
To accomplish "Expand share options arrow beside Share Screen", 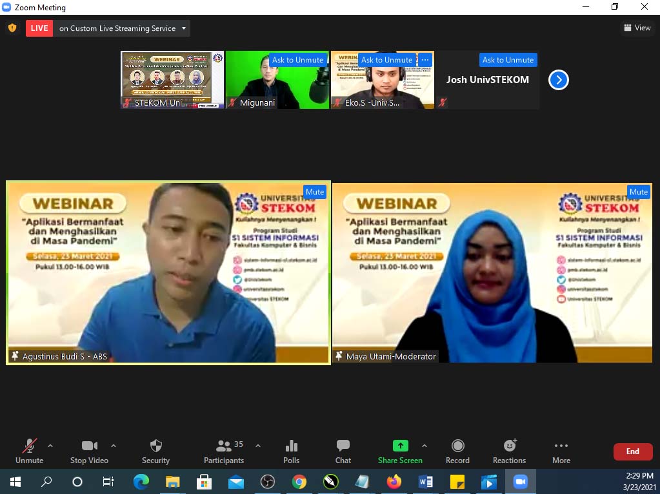I will tap(425, 446).
